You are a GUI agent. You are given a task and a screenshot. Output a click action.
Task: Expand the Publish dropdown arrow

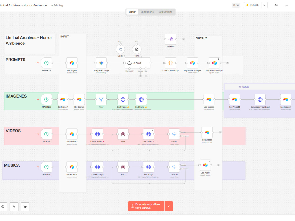point(264,5)
